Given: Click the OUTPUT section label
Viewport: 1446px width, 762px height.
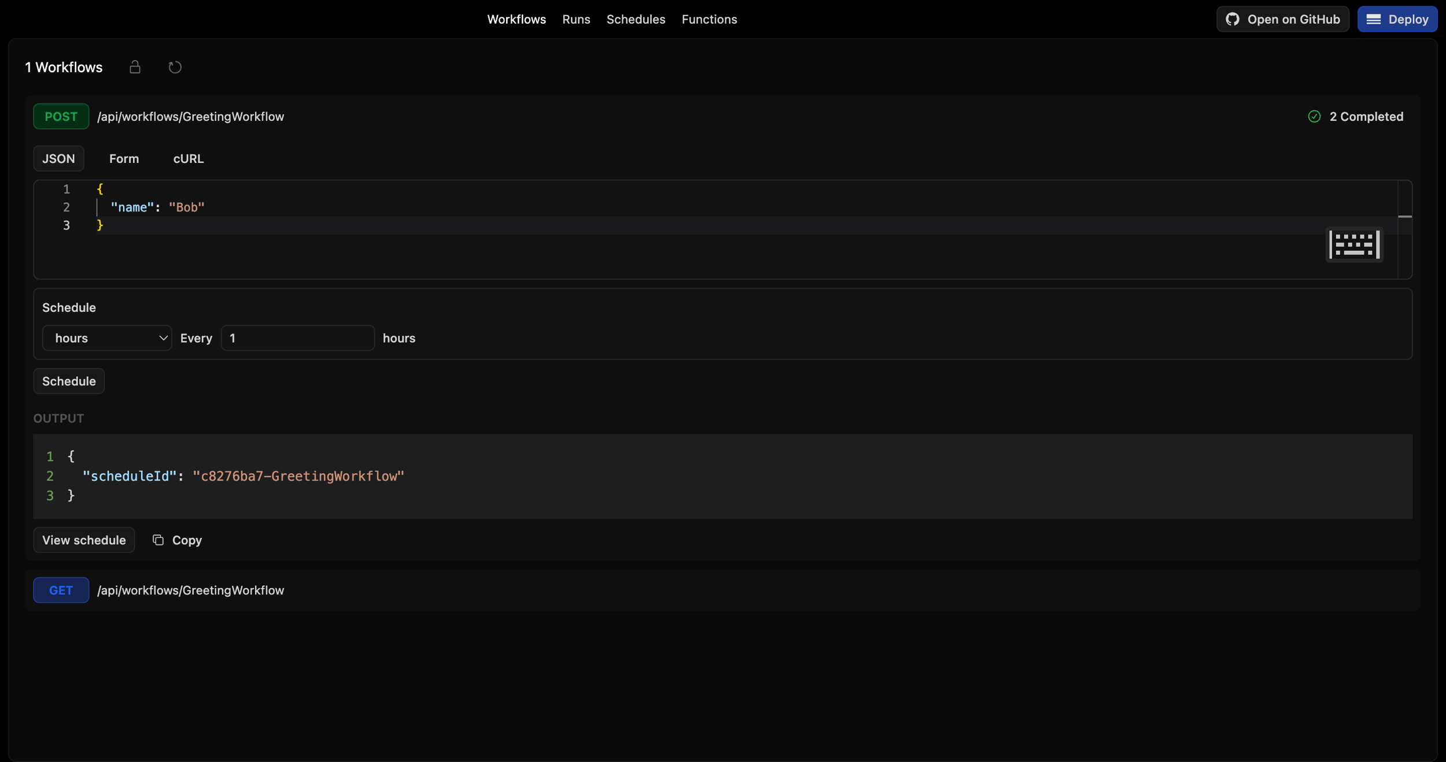Looking at the screenshot, I should click(58, 418).
